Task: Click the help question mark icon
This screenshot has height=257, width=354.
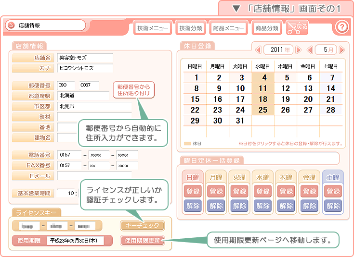Action: point(341,27)
